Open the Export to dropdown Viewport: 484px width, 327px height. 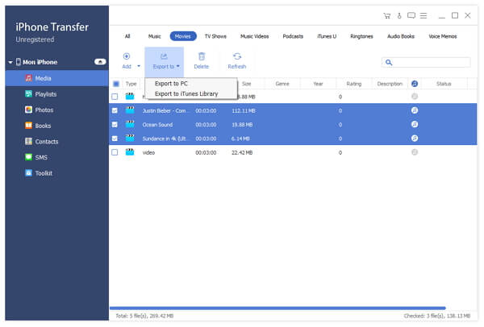[x=165, y=62]
